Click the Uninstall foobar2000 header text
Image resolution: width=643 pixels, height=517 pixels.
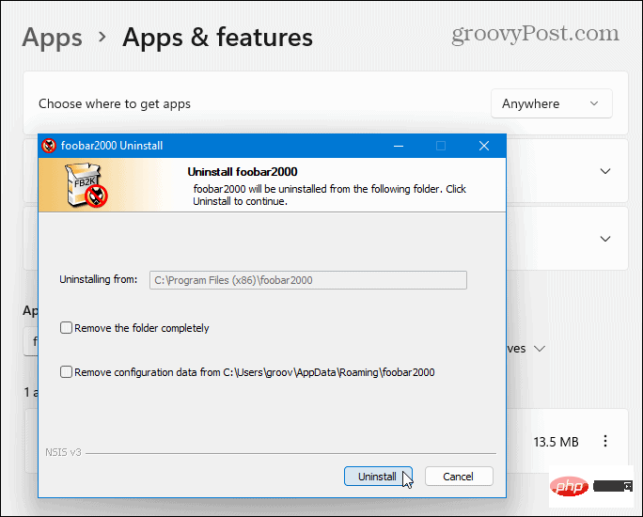tap(243, 172)
